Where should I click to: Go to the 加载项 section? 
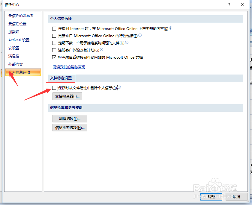tap(14, 32)
